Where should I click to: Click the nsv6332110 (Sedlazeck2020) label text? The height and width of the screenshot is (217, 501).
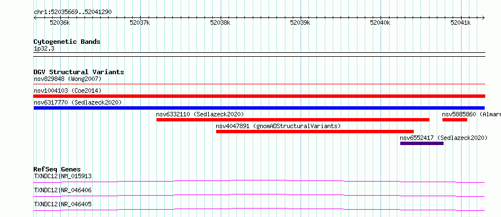(200, 114)
